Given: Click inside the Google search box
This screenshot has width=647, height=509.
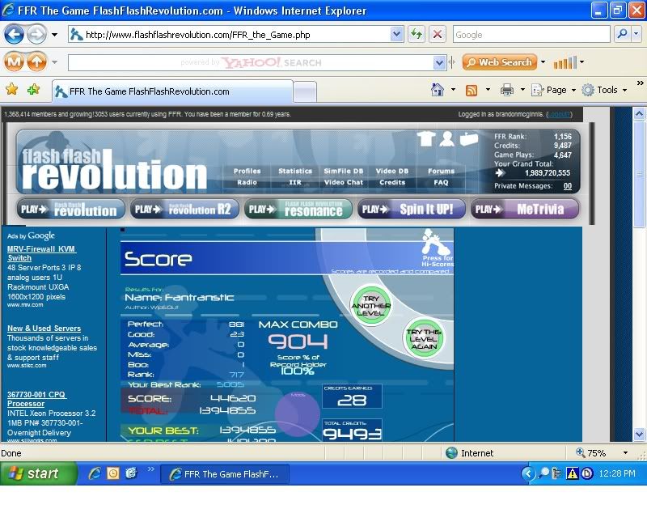Looking at the screenshot, I should click(x=530, y=35).
